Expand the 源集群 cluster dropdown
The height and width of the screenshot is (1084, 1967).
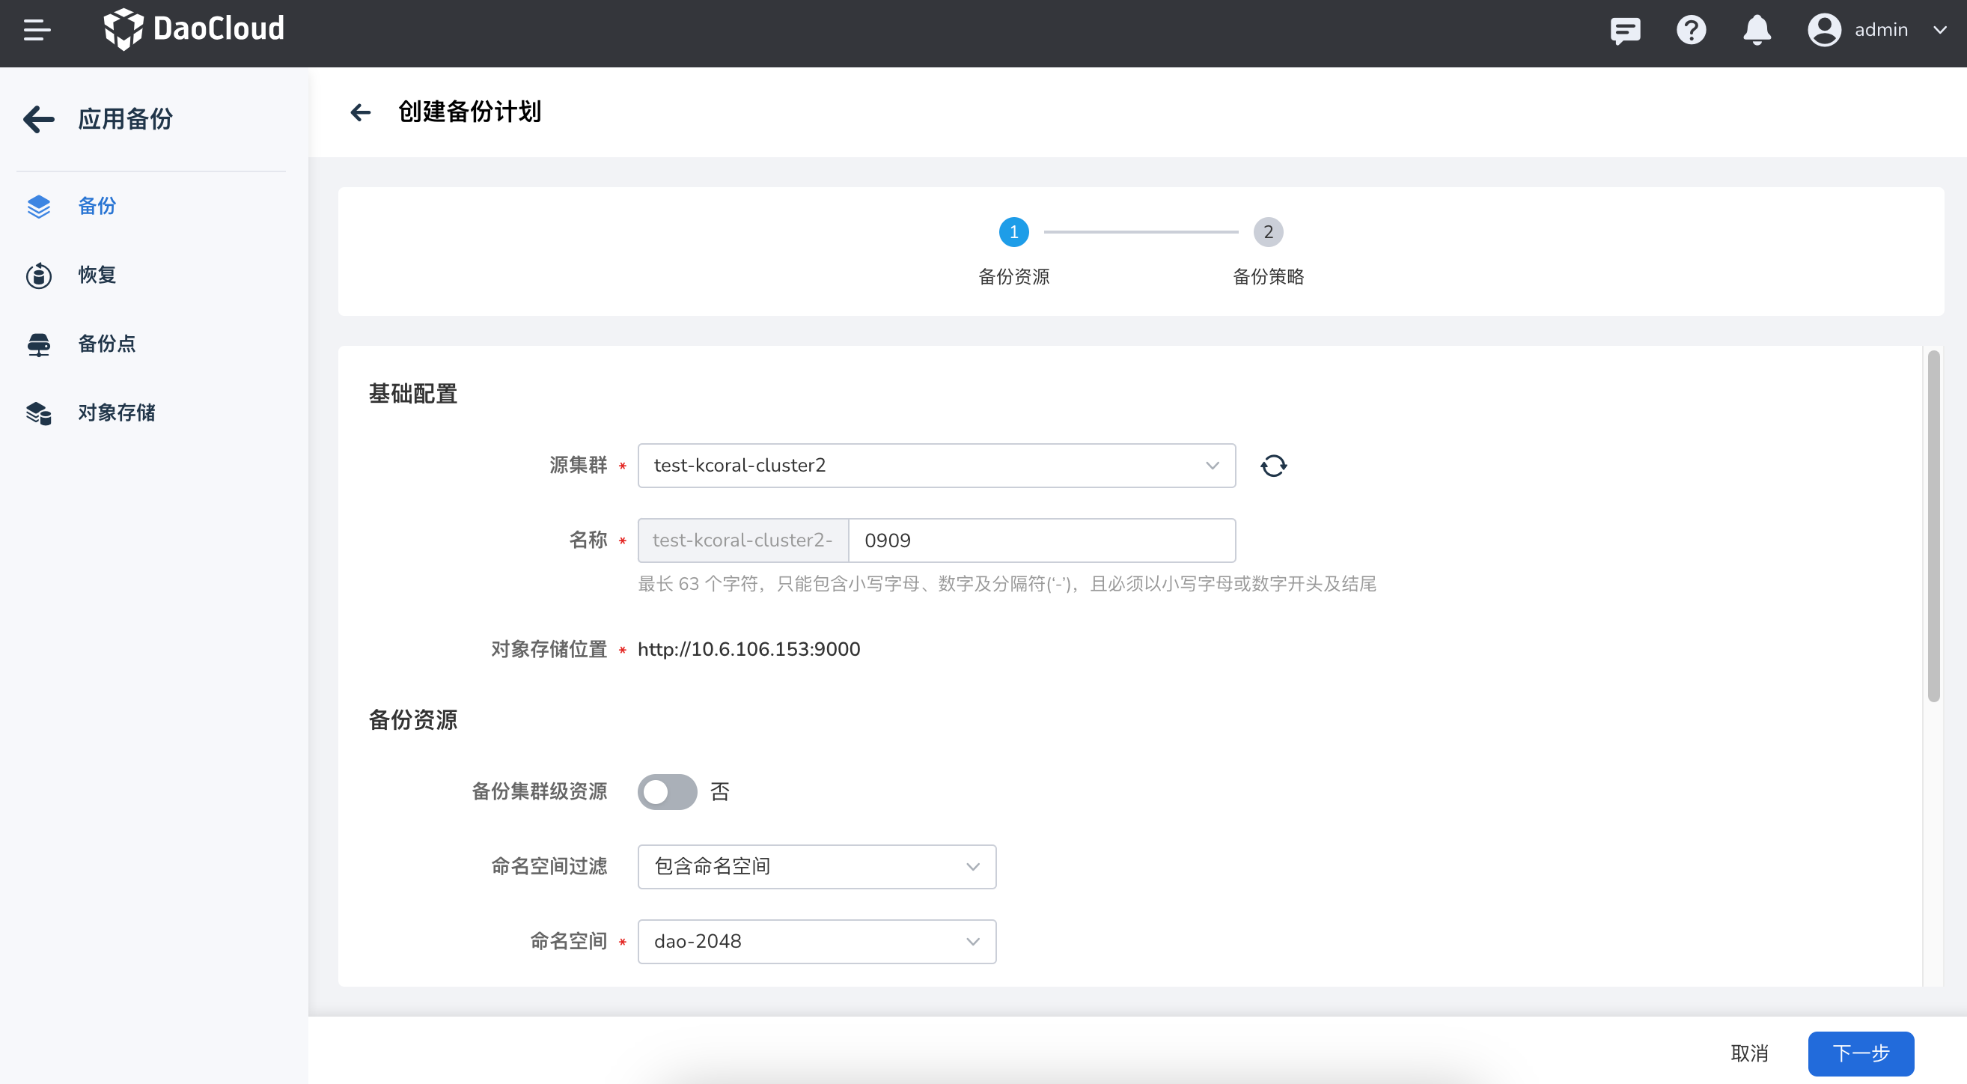(x=936, y=465)
